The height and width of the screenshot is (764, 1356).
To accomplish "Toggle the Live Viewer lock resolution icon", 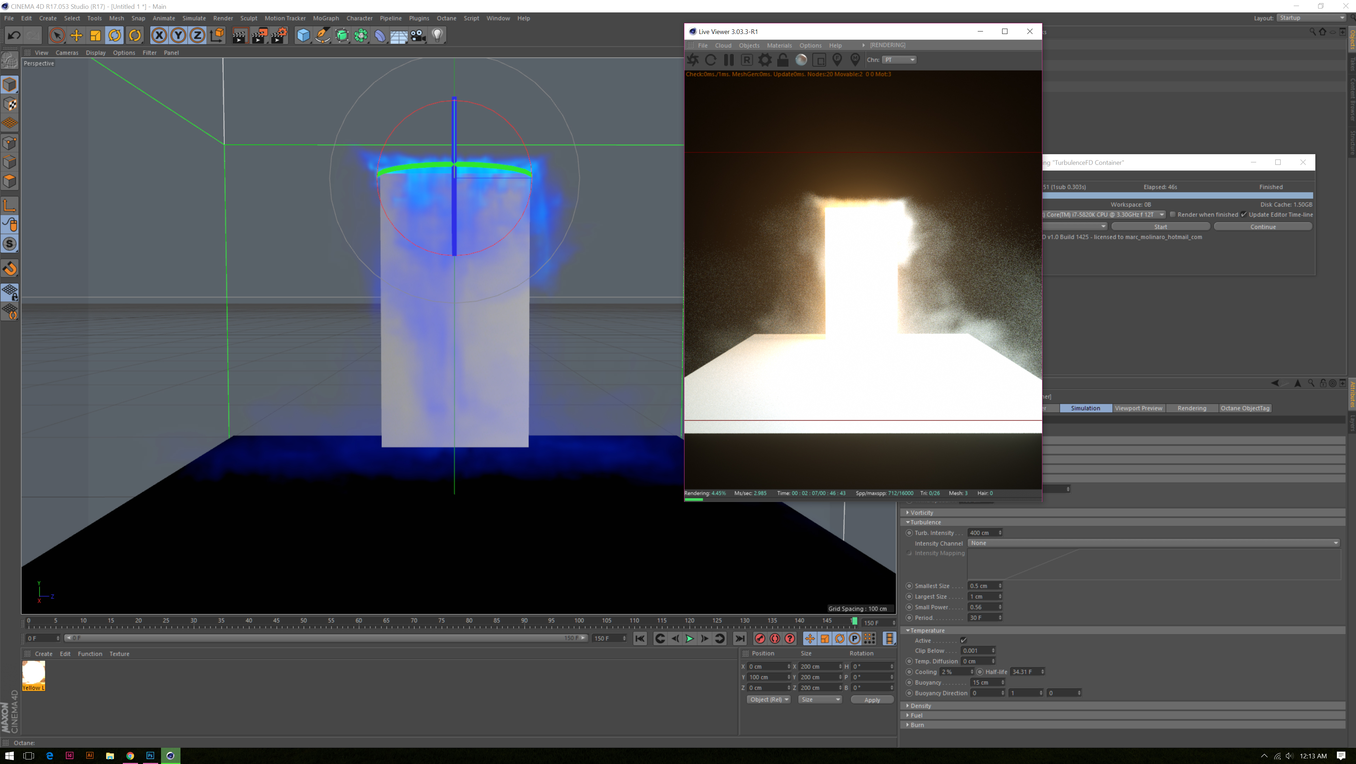I will click(783, 60).
